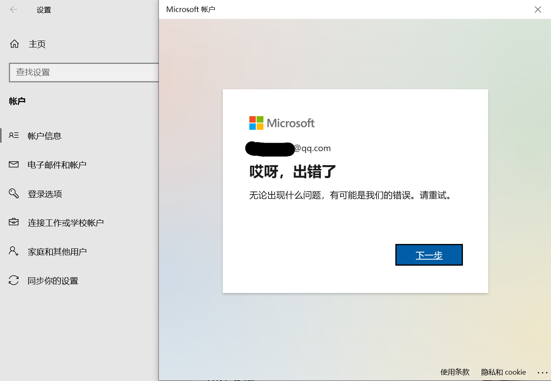
Task: Open the 使用条款 link
Action: pos(455,372)
